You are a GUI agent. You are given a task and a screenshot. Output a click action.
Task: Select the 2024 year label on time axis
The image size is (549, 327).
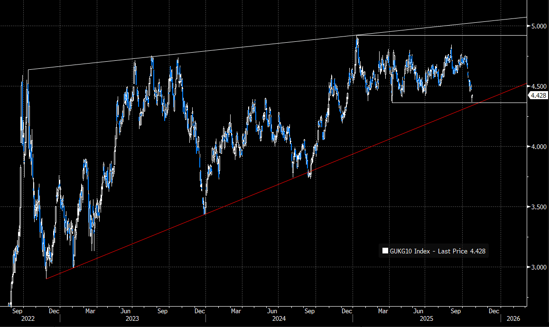pyautogui.click(x=279, y=318)
